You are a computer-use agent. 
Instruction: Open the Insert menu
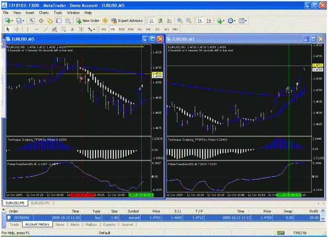30,13
